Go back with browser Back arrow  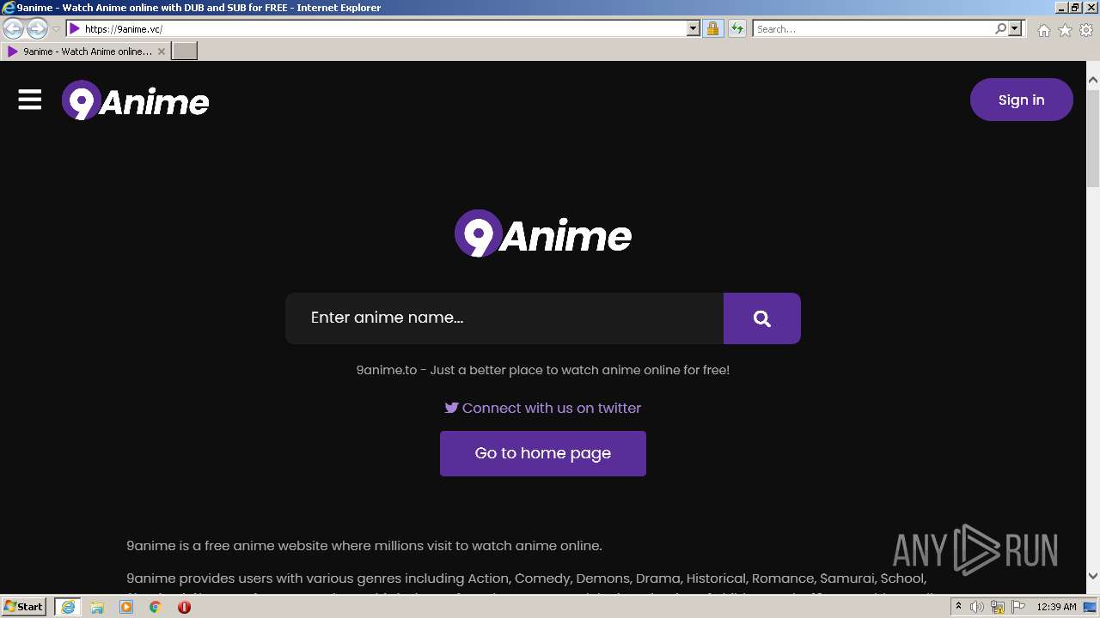pos(14,28)
